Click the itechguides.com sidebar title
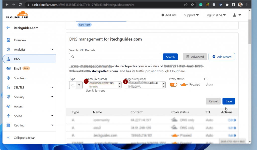The image size is (257, 150). point(26,28)
